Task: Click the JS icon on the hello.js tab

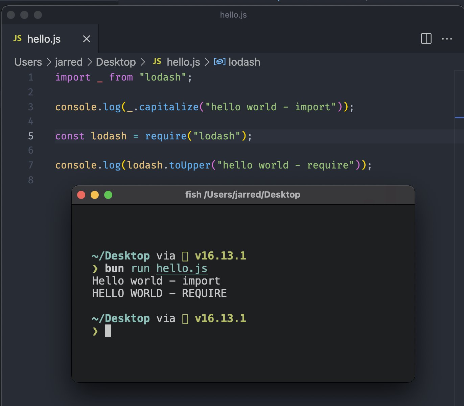Action: 18,39
